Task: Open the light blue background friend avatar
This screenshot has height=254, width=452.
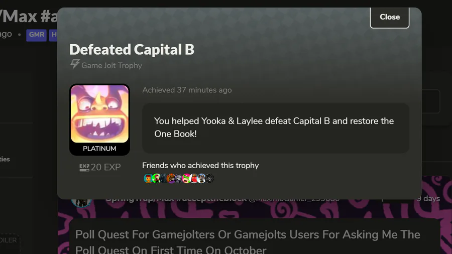Action: click(201, 178)
